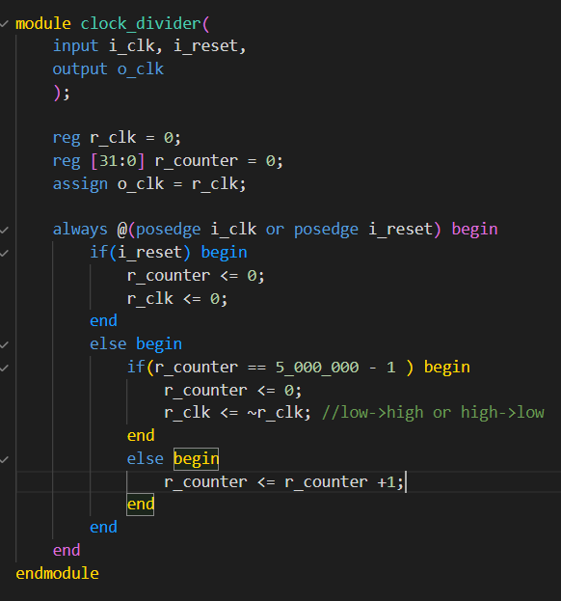Collapse the if(r_counter == ...) fold chevron
The height and width of the screenshot is (601, 561).
pyautogui.click(x=4, y=368)
